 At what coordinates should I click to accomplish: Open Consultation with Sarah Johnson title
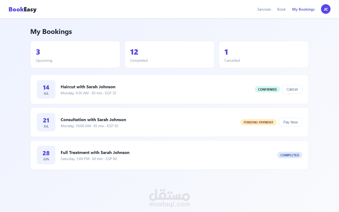pyautogui.click(x=93, y=120)
